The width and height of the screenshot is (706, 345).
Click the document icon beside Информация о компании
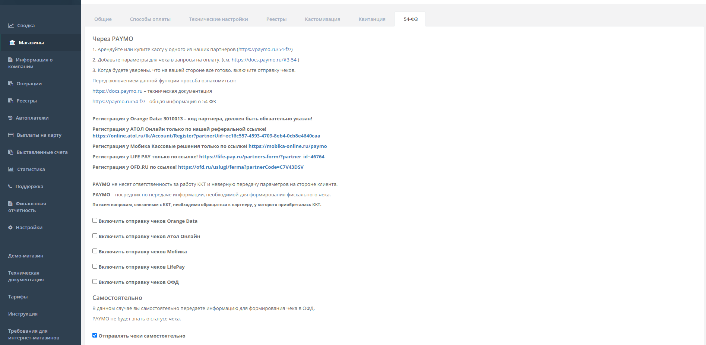point(10,60)
